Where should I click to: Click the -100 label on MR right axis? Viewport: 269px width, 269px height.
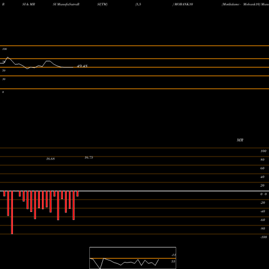coord(264,237)
